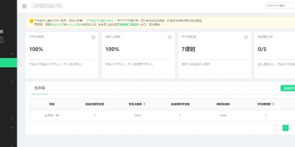
Task: Open the 微信公众号 link in notice
Action: [57, 24]
